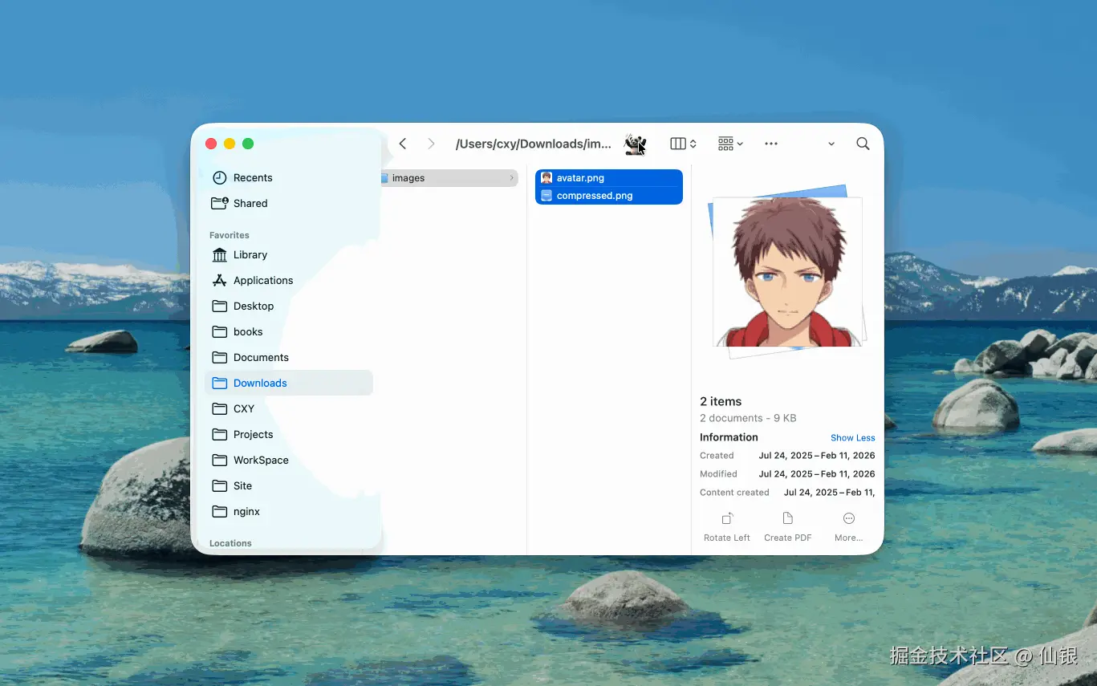Select the Create PDF quick action
Screen dimensions: 1097x686
(x=787, y=526)
